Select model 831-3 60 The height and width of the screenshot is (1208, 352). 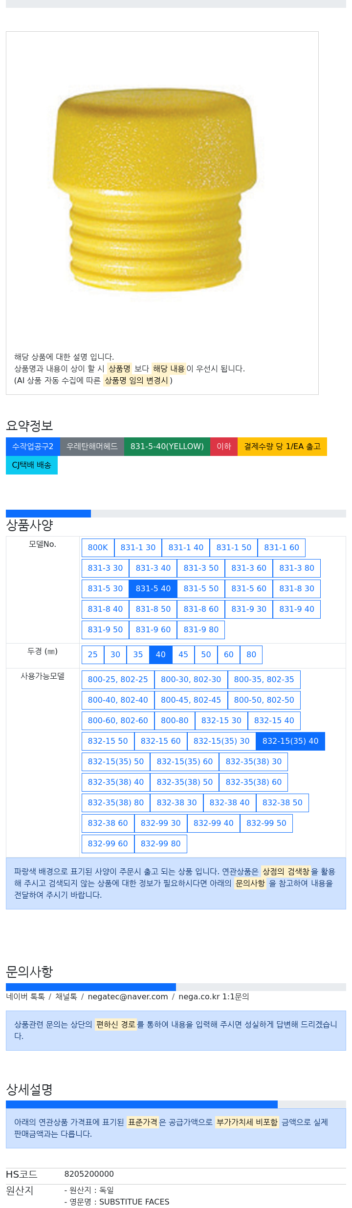(x=249, y=568)
